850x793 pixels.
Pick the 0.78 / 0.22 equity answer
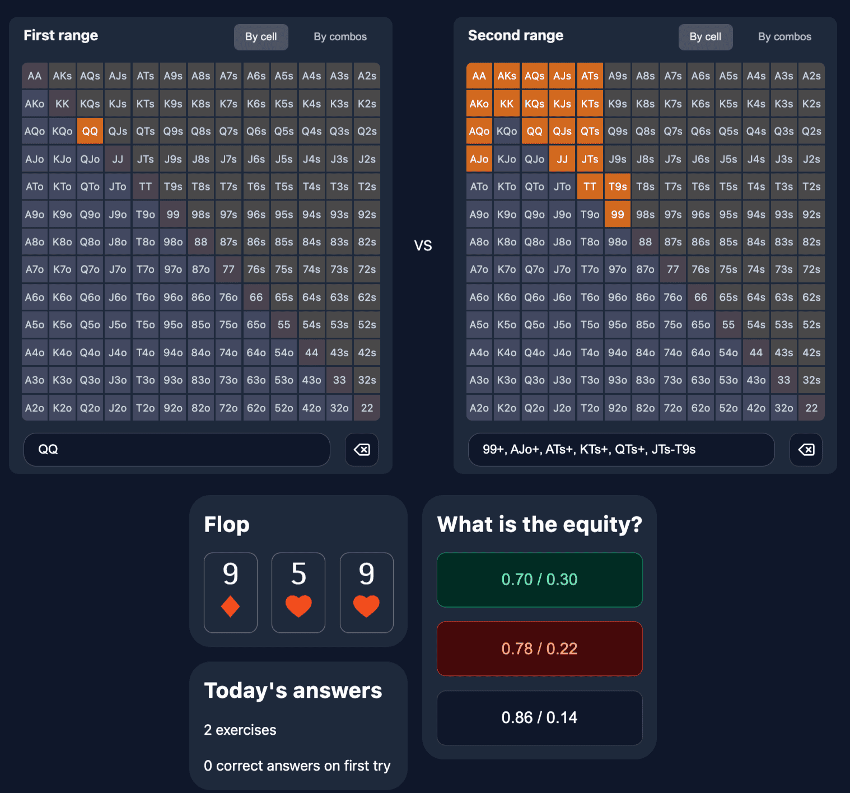pos(539,649)
